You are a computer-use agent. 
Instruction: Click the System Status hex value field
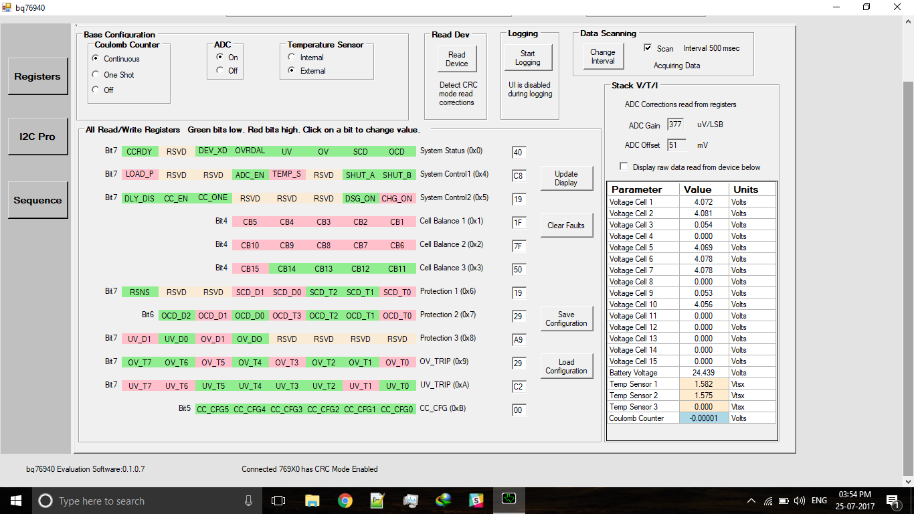tap(519, 153)
